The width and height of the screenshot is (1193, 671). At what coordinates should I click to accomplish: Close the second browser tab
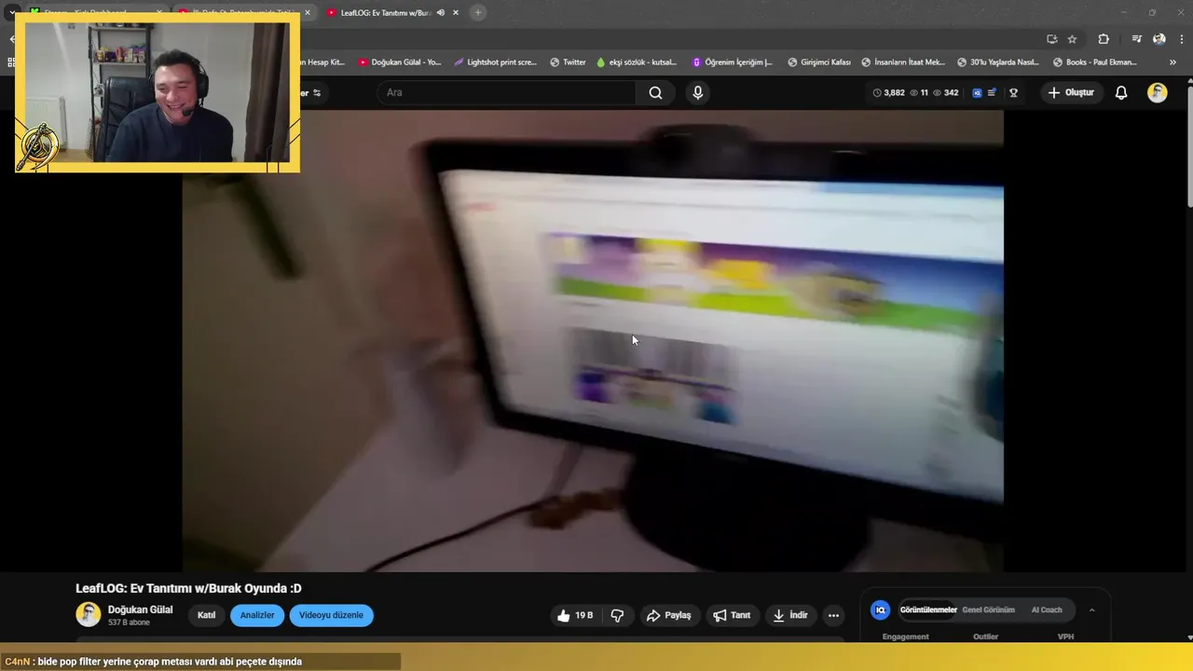coord(308,13)
